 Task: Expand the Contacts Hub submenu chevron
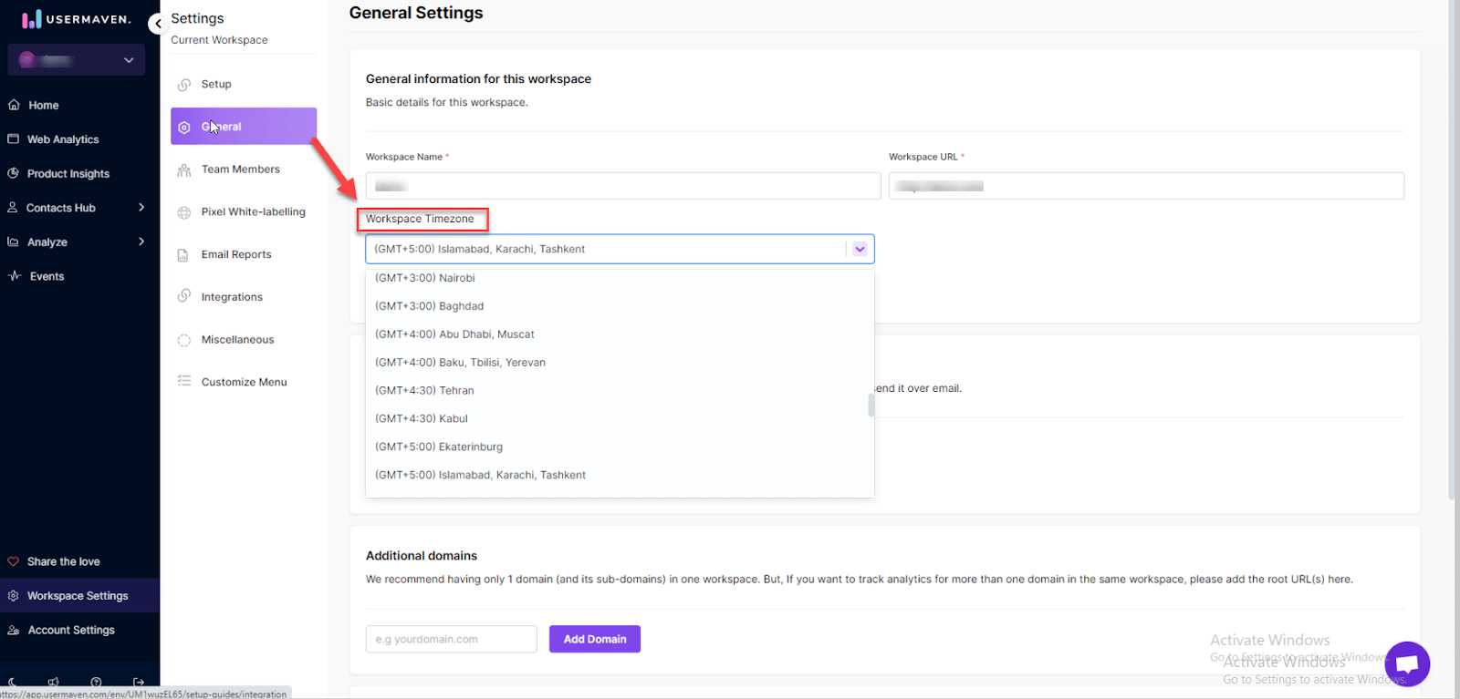click(x=141, y=208)
